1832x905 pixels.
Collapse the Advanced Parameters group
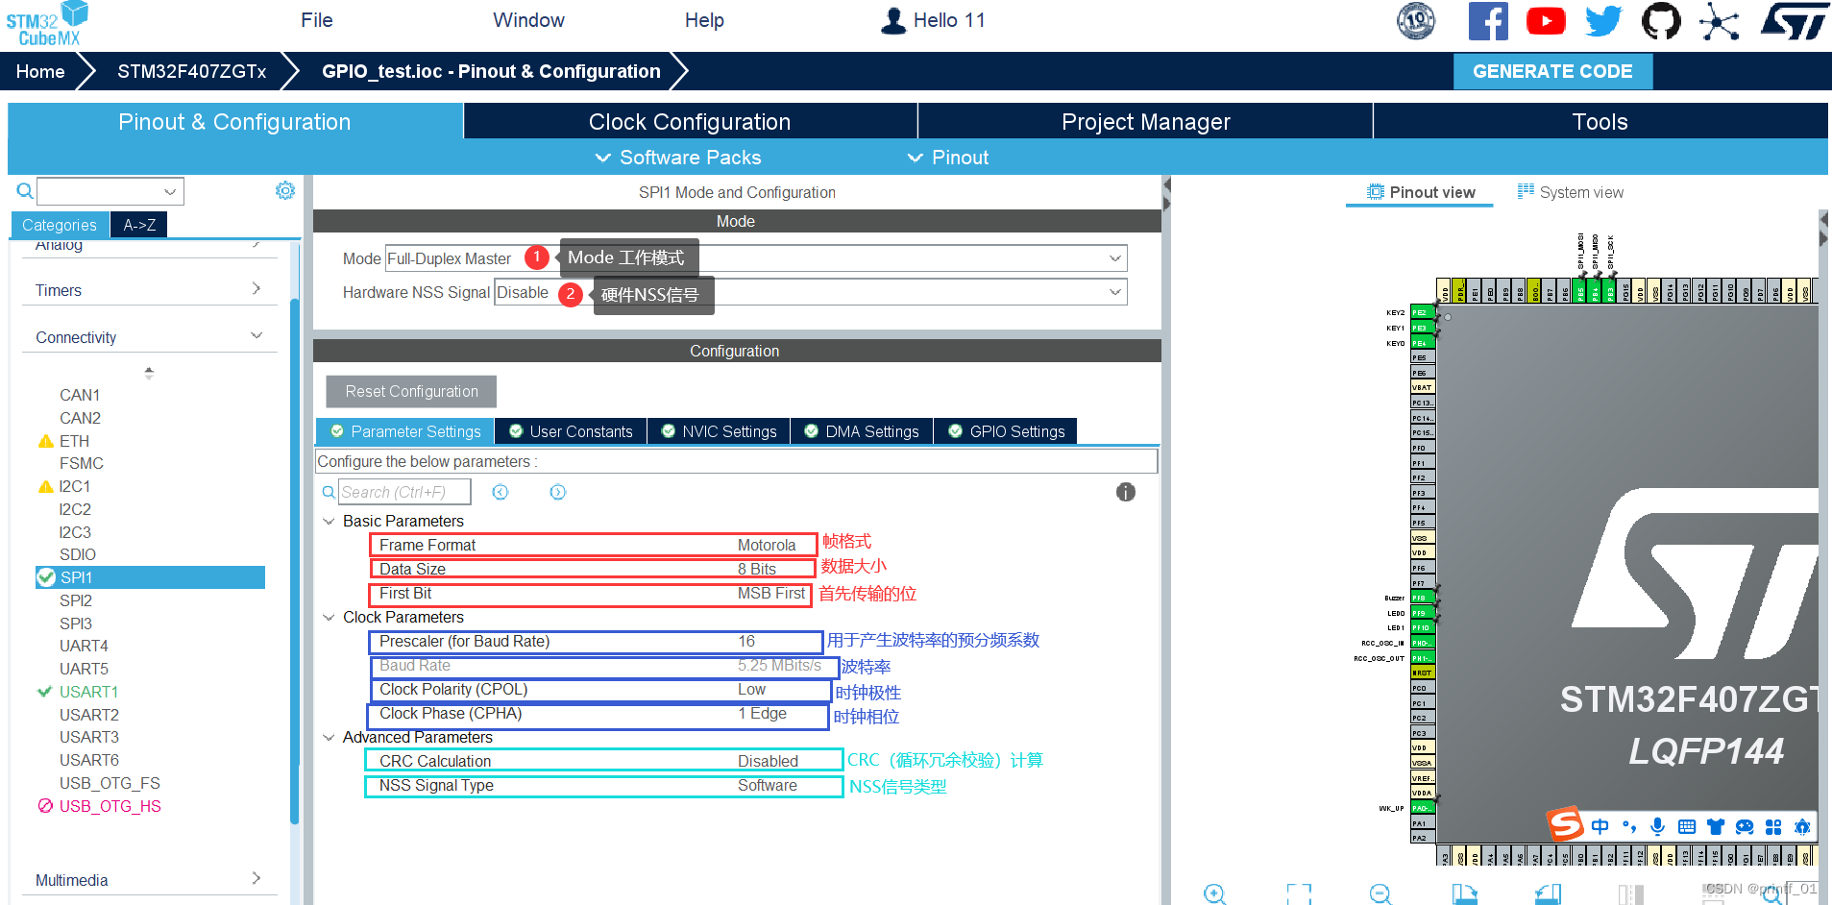[x=329, y=737]
